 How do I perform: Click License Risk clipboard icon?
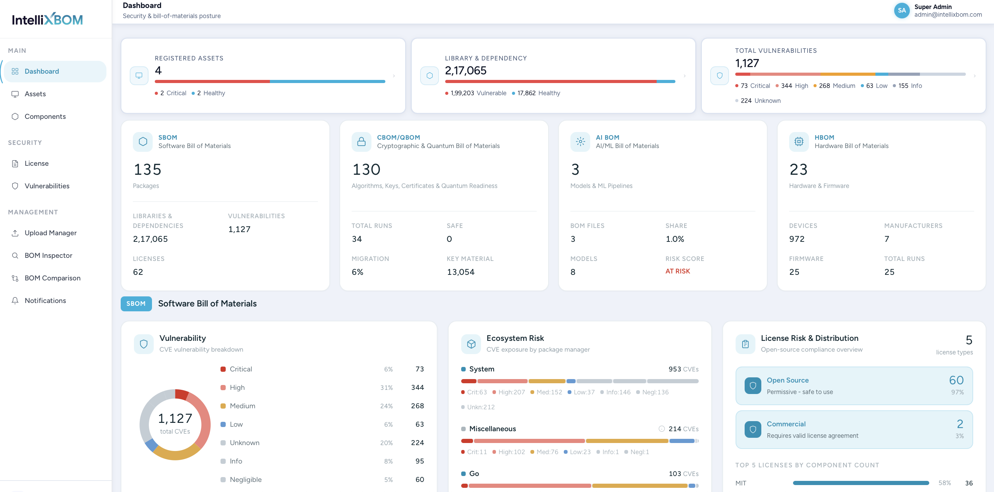[x=746, y=344]
